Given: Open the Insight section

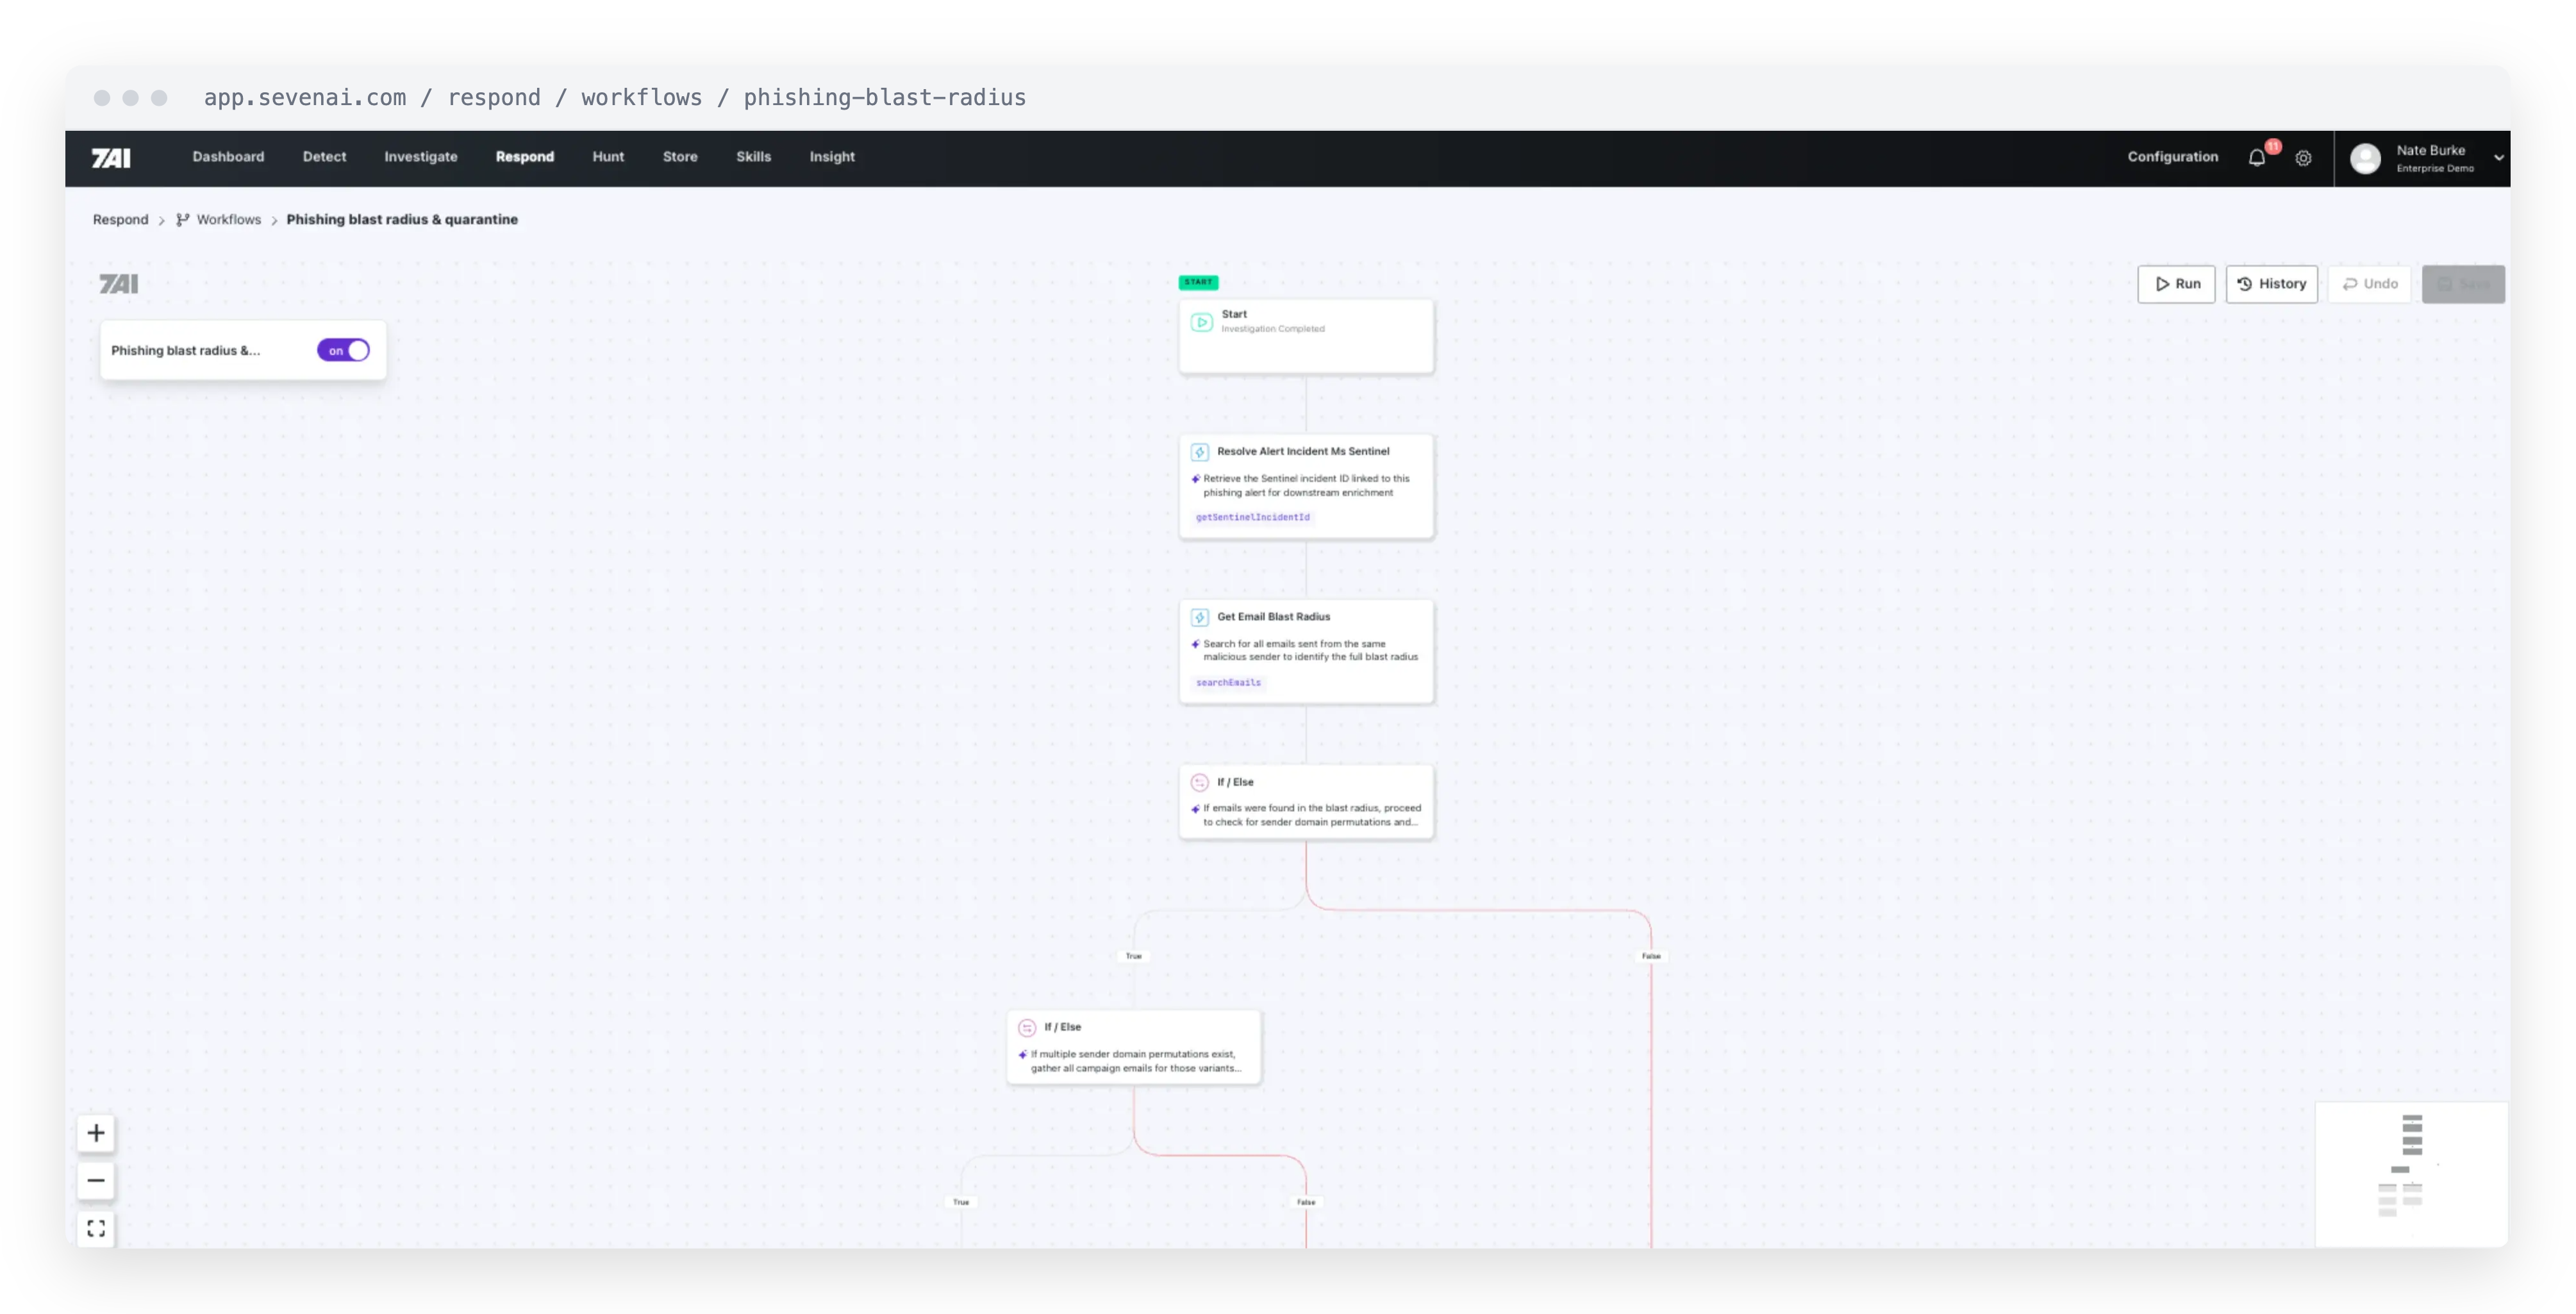Looking at the screenshot, I should pyautogui.click(x=832, y=157).
